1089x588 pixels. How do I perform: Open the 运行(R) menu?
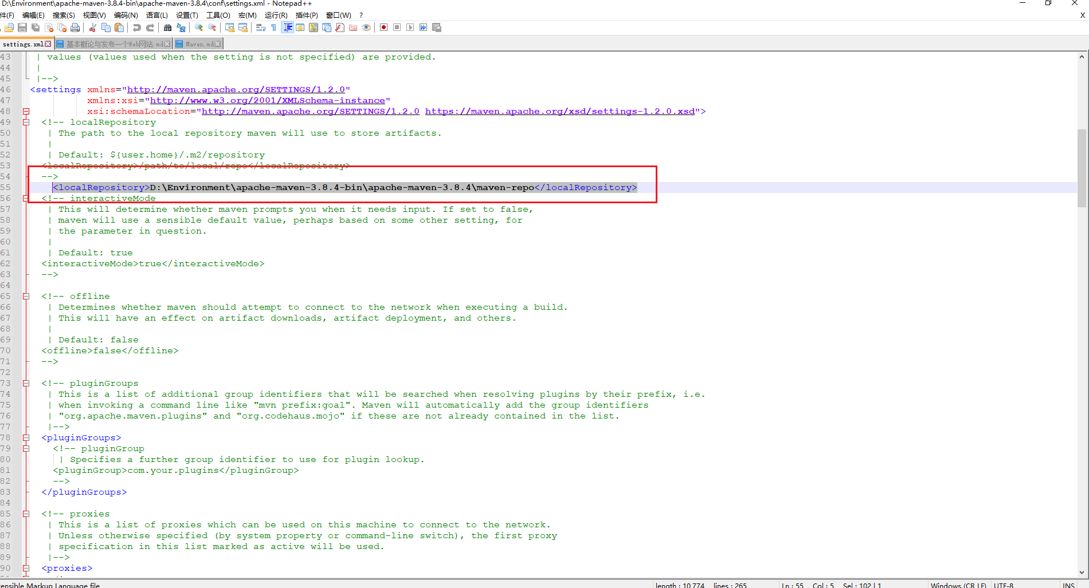click(x=276, y=15)
